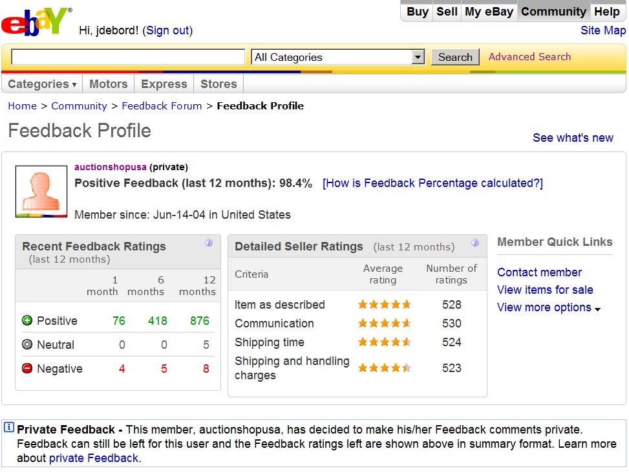The image size is (629, 473).
Task: Click the gray Neutral feedback icon
Action: coord(27,344)
